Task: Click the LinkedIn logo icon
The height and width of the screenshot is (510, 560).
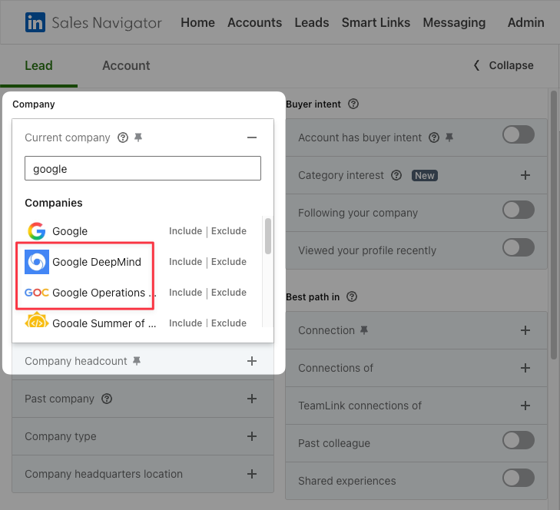Action: [x=35, y=22]
